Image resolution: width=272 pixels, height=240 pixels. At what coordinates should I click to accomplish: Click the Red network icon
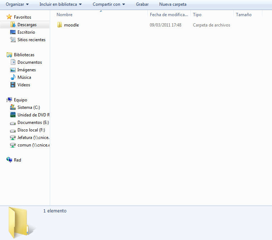[9, 160]
